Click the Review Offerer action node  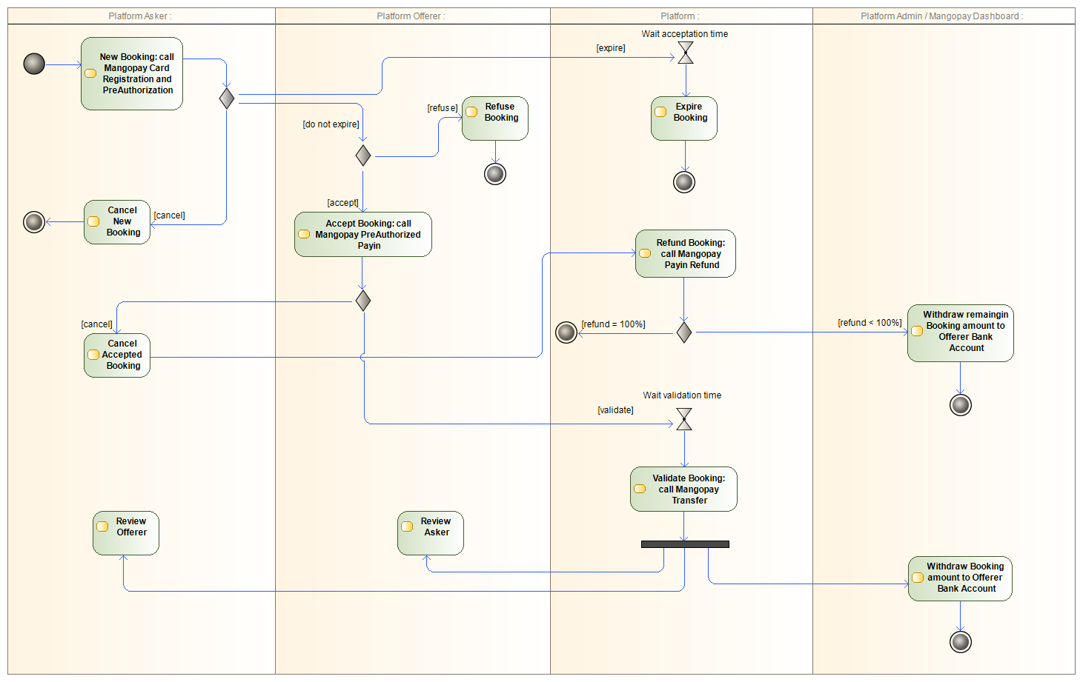click(x=126, y=533)
